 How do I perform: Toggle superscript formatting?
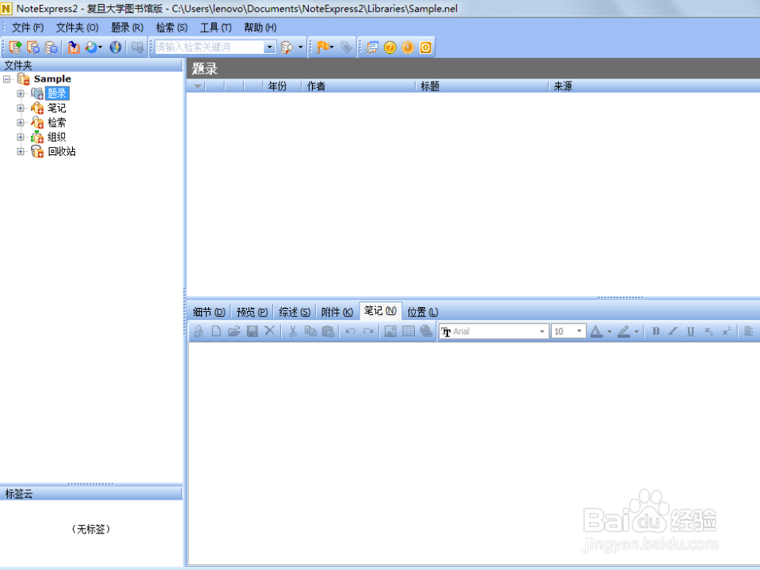pos(726,331)
